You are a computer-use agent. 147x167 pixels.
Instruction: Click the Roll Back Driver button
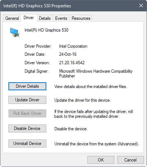click(27, 113)
